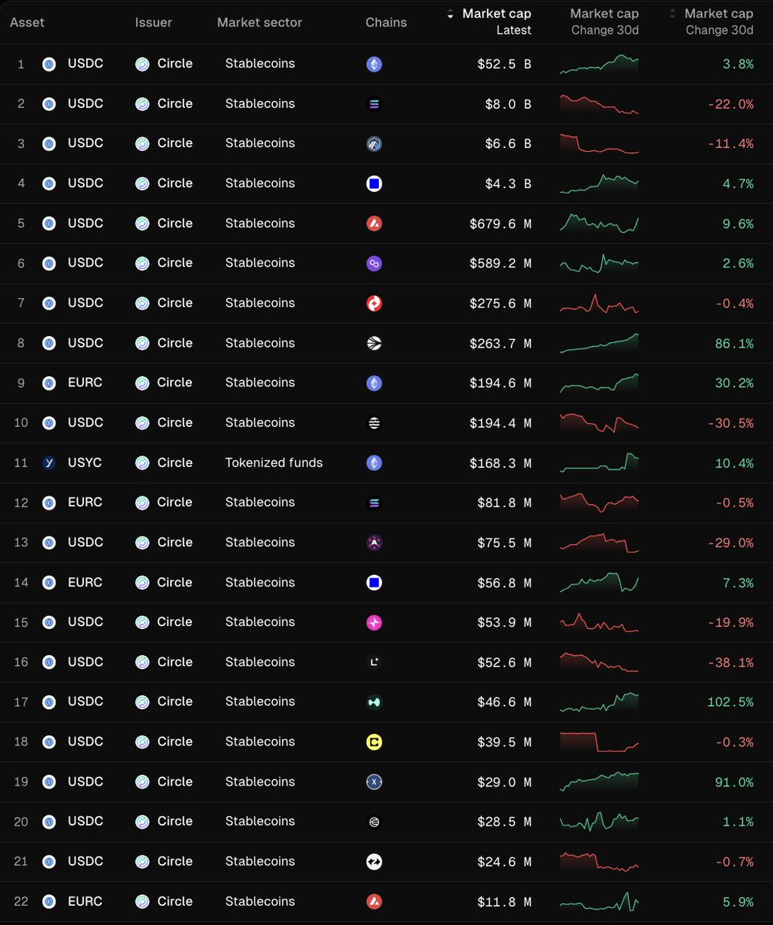The image size is (773, 925).
Task: Click the Ethereum chain icon in row 1
Action: click(374, 64)
